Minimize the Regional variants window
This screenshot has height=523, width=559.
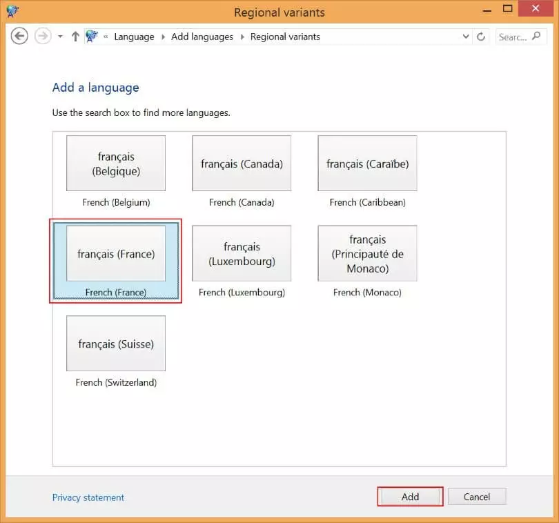click(x=487, y=10)
